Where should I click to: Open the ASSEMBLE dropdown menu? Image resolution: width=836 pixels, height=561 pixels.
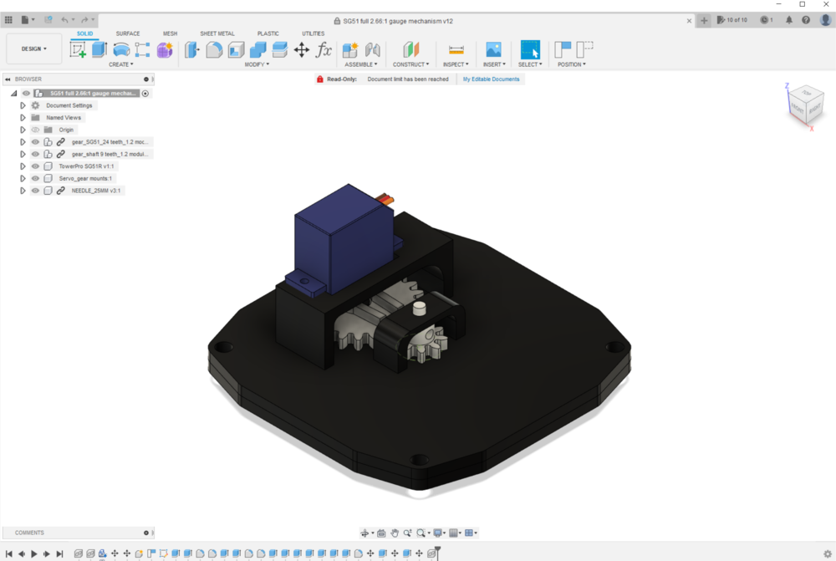pyautogui.click(x=361, y=64)
